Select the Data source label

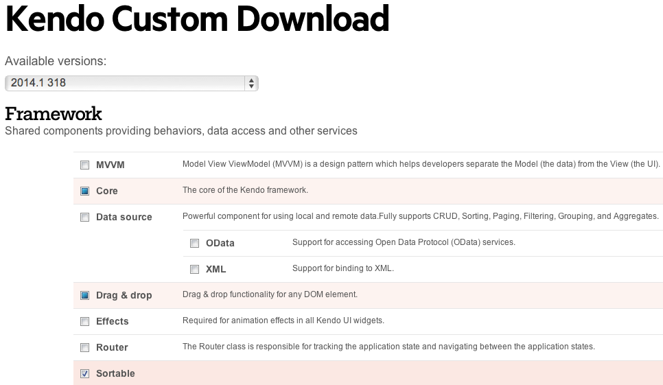click(124, 218)
